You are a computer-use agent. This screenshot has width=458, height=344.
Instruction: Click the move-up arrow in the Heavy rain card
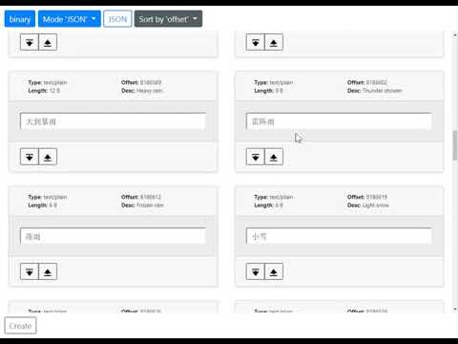coord(48,157)
